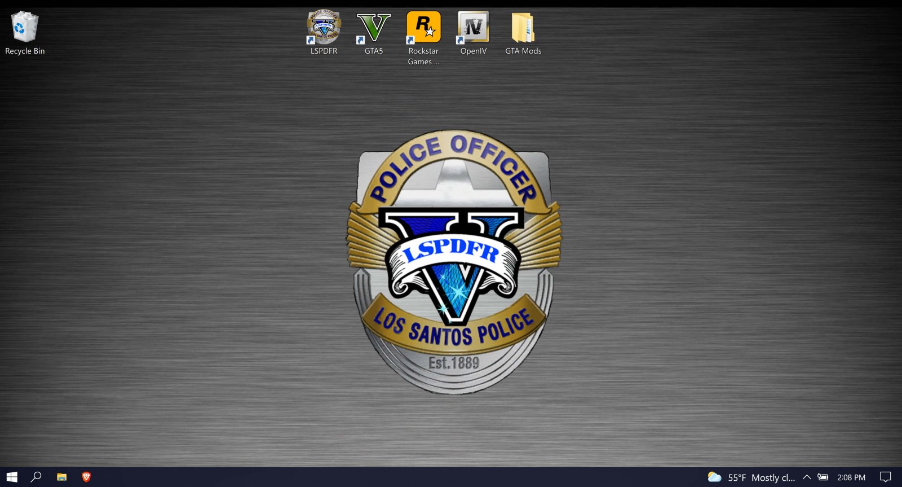Click the "GTA Mods" folder name label
Viewport: 902px width, 487px height.
[523, 51]
